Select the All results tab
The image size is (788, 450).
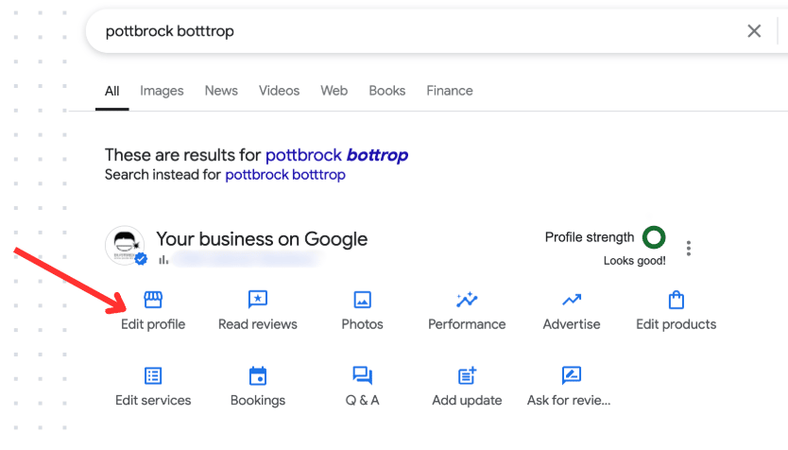112,91
